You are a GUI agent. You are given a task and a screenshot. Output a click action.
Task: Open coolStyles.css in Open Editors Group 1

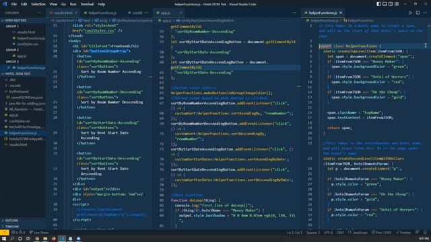pos(28,44)
